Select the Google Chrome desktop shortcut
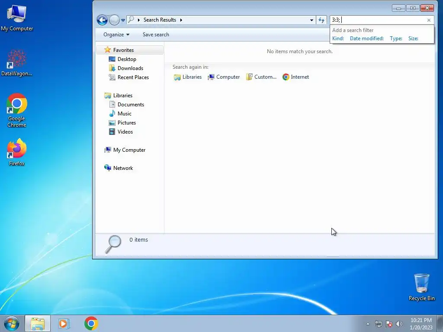 (x=17, y=111)
